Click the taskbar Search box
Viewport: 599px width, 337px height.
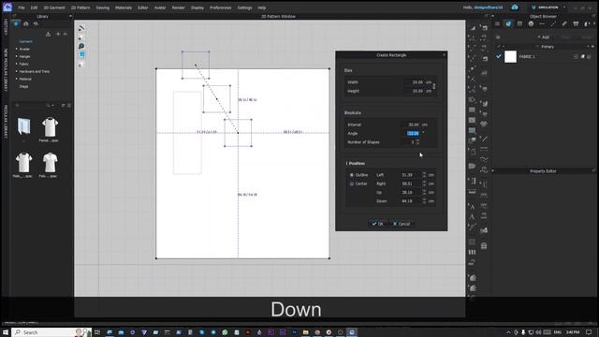tap(51, 332)
